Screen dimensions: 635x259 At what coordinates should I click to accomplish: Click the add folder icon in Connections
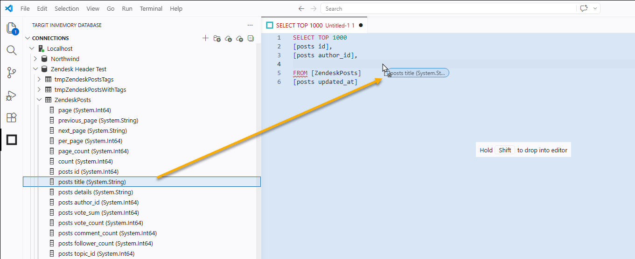[x=217, y=38]
